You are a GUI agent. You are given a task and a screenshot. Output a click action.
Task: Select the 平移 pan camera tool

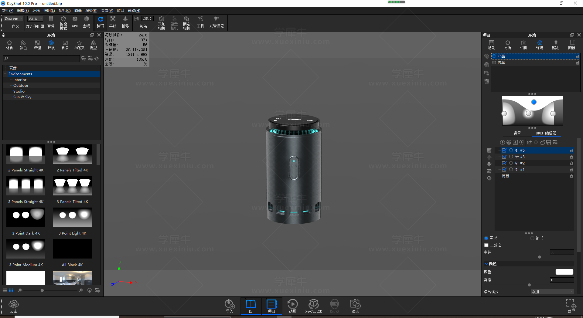click(113, 22)
